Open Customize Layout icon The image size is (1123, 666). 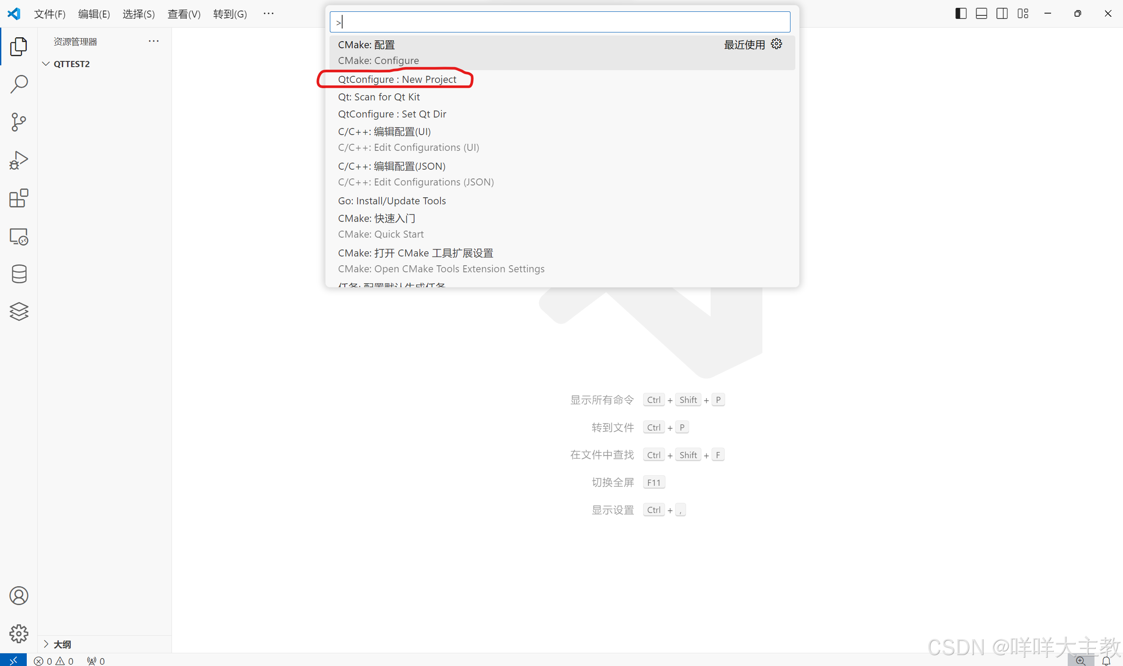pyautogui.click(x=1023, y=14)
